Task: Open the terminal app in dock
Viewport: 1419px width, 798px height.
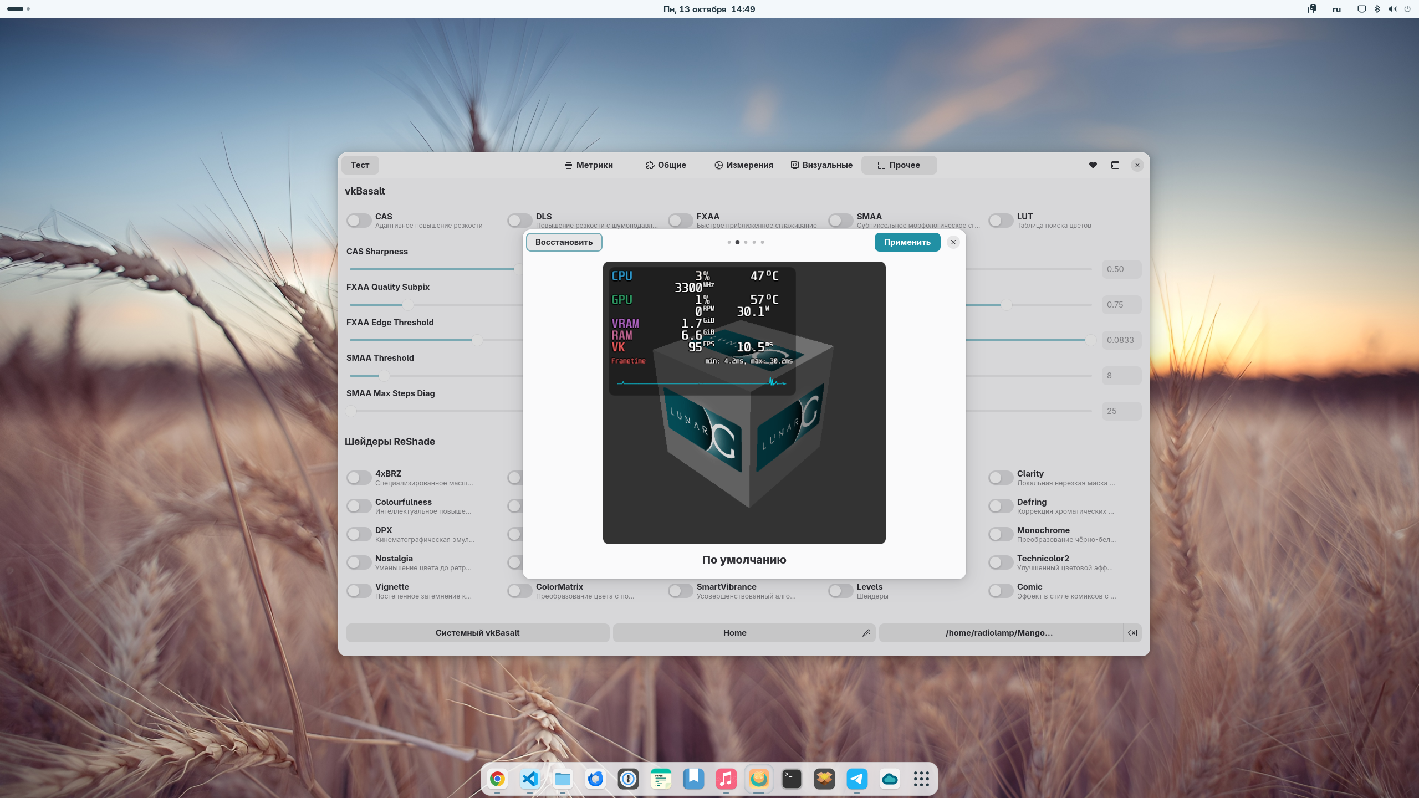Action: click(x=792, y=779)
